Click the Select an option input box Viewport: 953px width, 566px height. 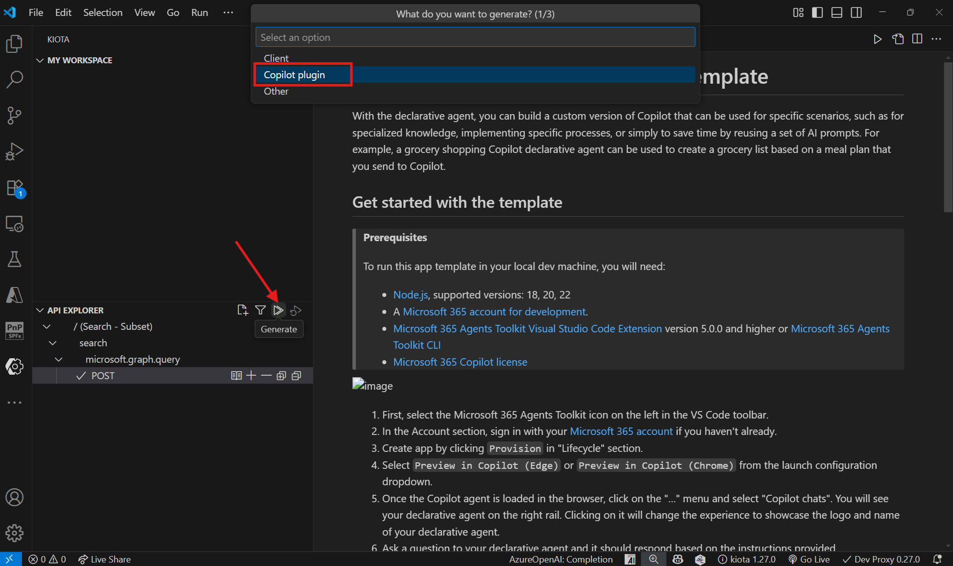click(x=475, y=37)
